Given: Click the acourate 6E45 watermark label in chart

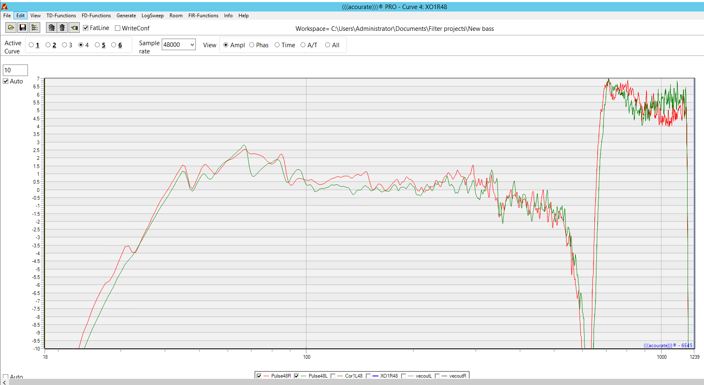Looking at the screenshot, I should [x=668, y=346].
